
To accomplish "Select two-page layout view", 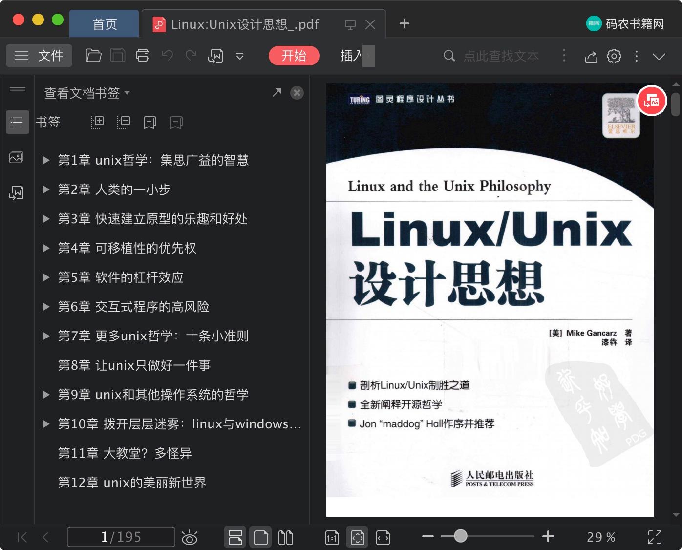I will coord(286,538).
